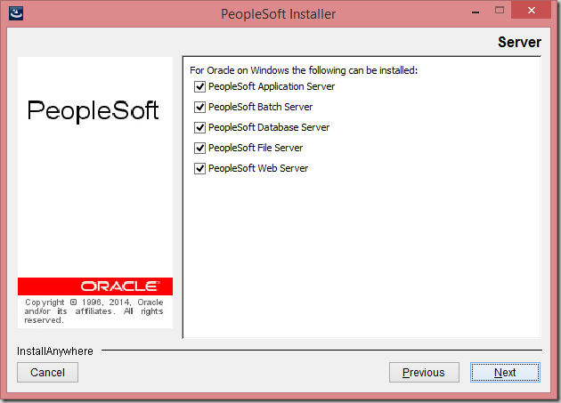Disable PeopleSoft Web Server checkbox
561x403 pixels.
pyautogui.click(x=199, y=168)
